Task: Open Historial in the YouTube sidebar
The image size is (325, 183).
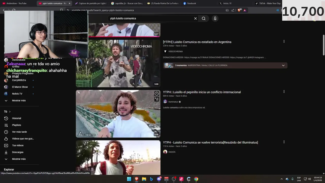Action: tap(17, 118)
